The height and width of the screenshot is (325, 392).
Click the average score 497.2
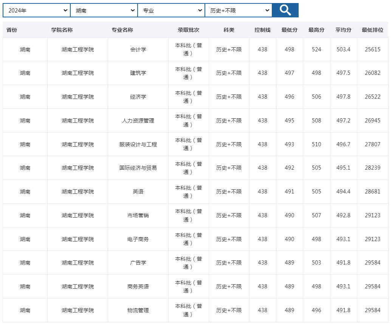coord(343,121)
